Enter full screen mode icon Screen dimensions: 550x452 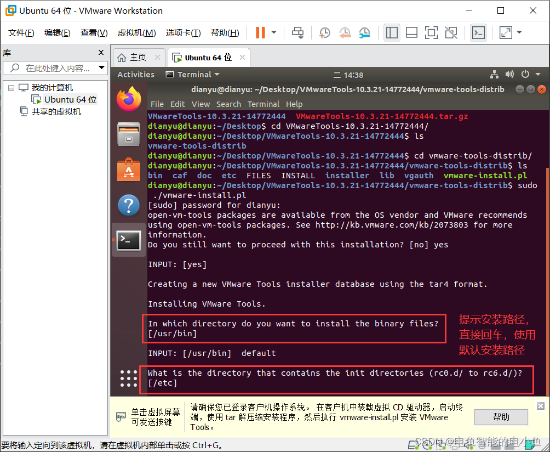[x=431, y=33]
